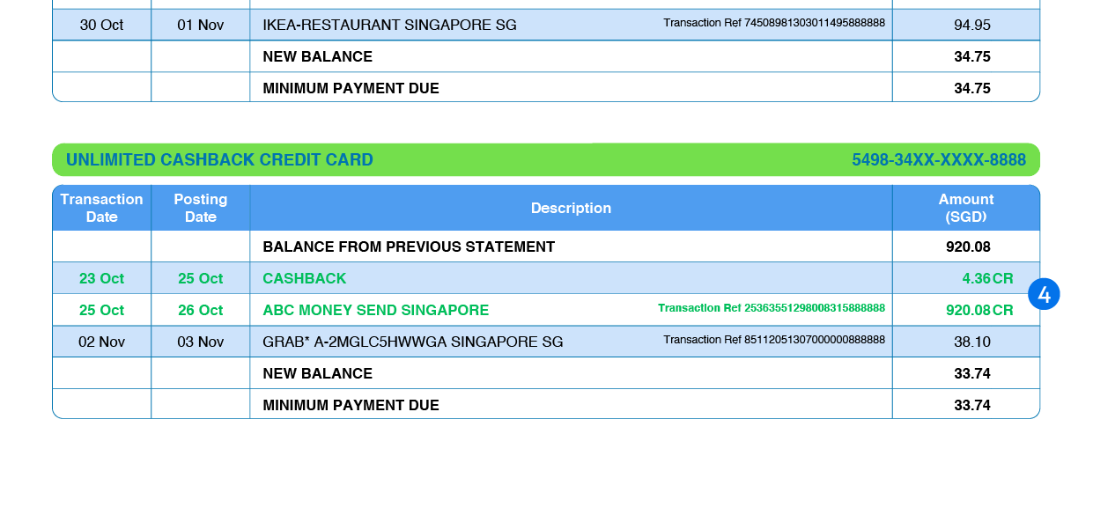Click the blue circled number 4 annotation

(x=1045, y=295)
